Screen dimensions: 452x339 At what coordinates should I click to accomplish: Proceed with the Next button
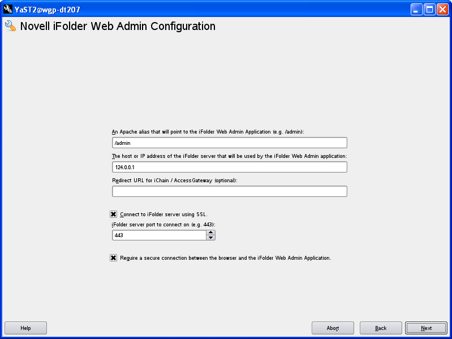426,328
